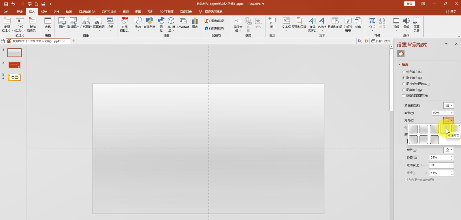Insert 幻灯片编号 slide number
Viewport: 461px width, 220px height.
[348, 25]
